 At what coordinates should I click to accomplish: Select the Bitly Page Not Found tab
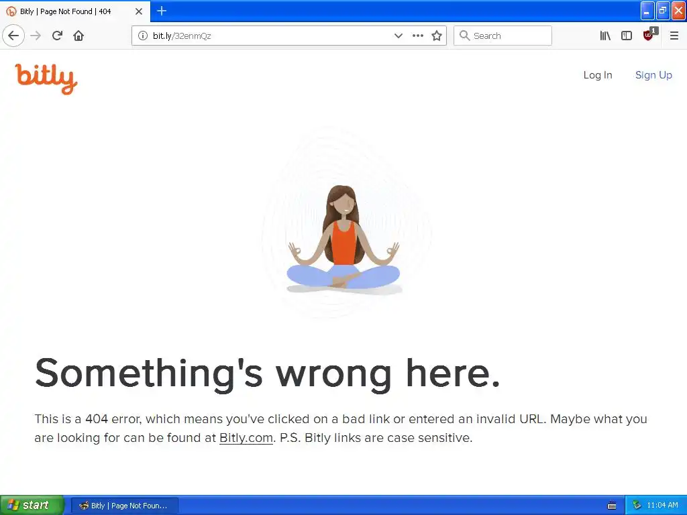tap(74, 11)
